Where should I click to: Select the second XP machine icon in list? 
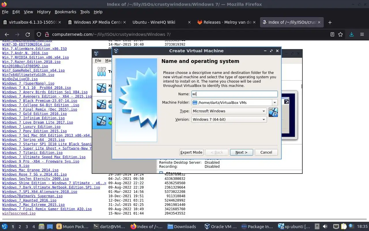pos(101,104)
